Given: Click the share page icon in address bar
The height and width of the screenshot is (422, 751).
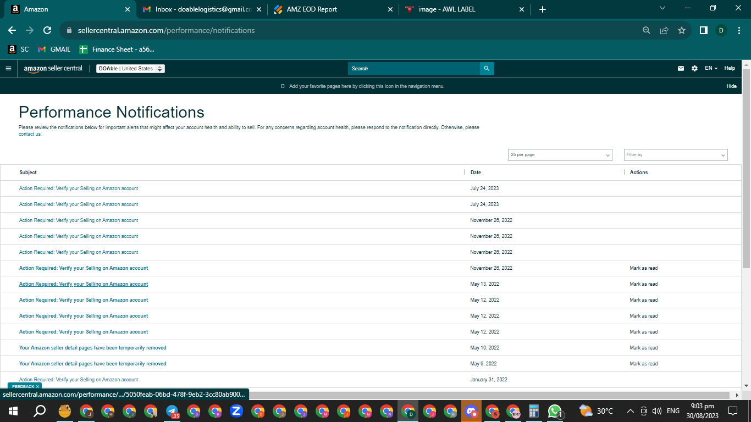Looking at the screenshot, I should pyautogui.click(x=664, y=31).
